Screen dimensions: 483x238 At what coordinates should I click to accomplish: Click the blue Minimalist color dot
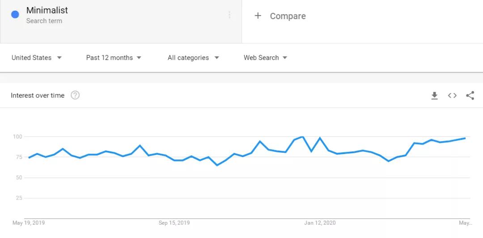15,15
